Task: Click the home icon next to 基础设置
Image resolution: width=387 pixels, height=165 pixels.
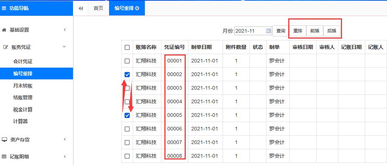Action: coord(4,30)
